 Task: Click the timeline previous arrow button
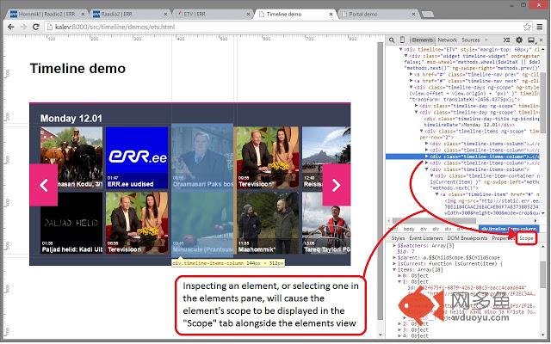coord(44,185)
